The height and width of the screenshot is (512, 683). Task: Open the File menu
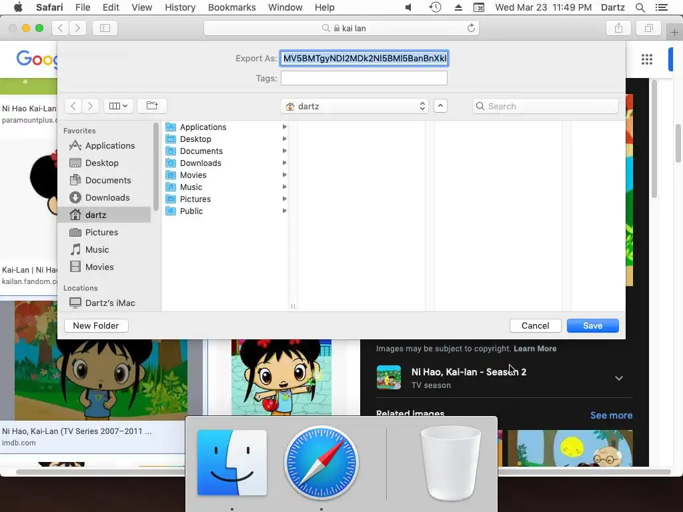[82, 7]
